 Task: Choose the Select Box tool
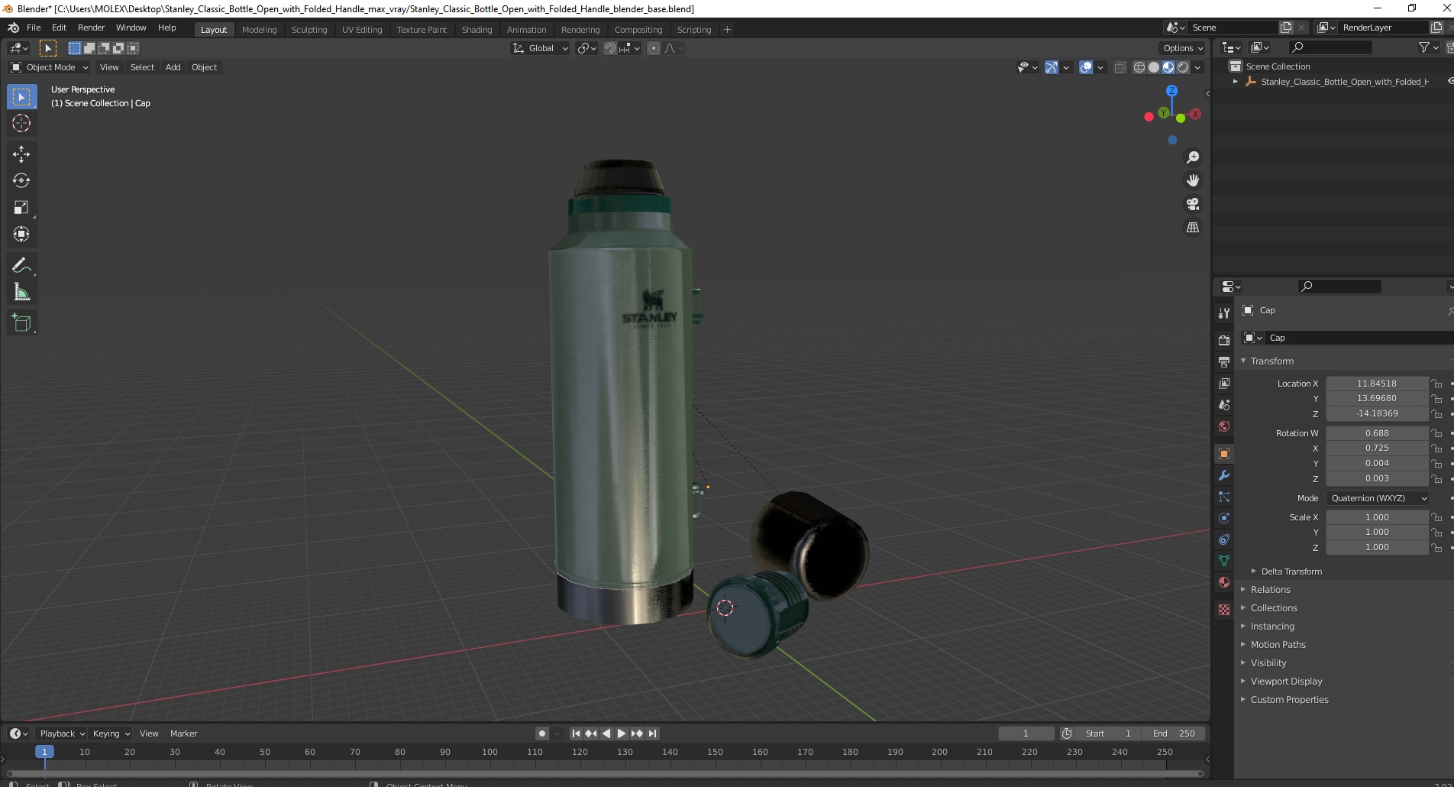pos(21,97)
